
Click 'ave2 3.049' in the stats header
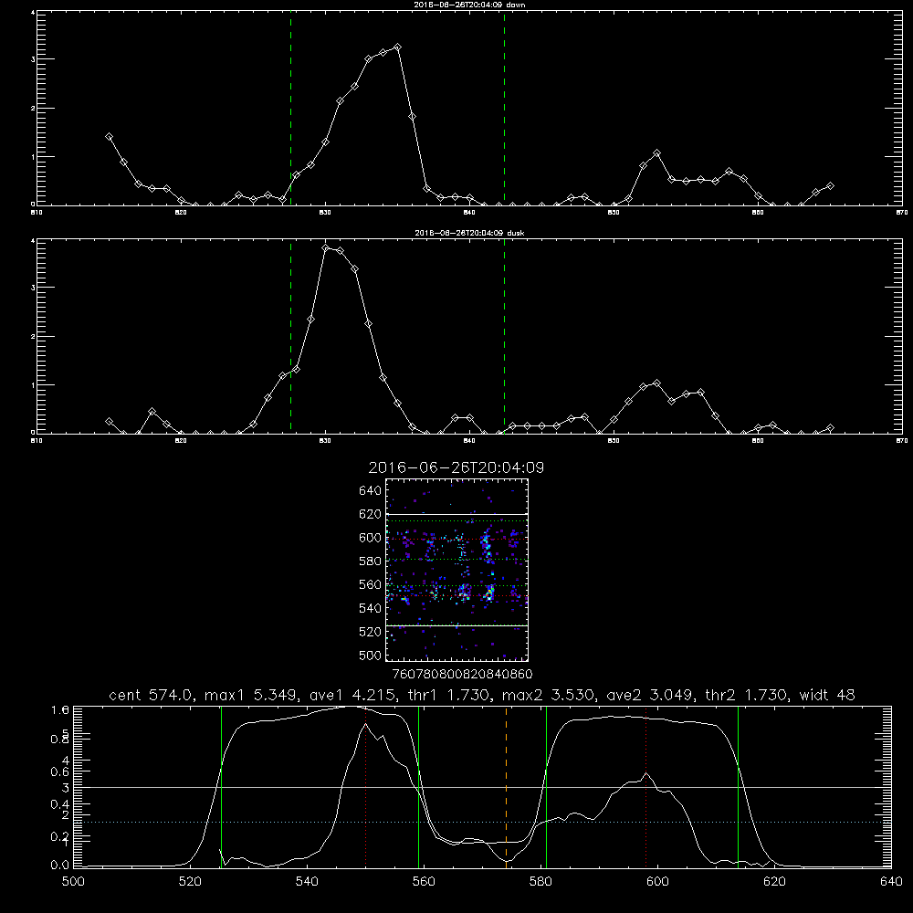(x=650, y=695)
